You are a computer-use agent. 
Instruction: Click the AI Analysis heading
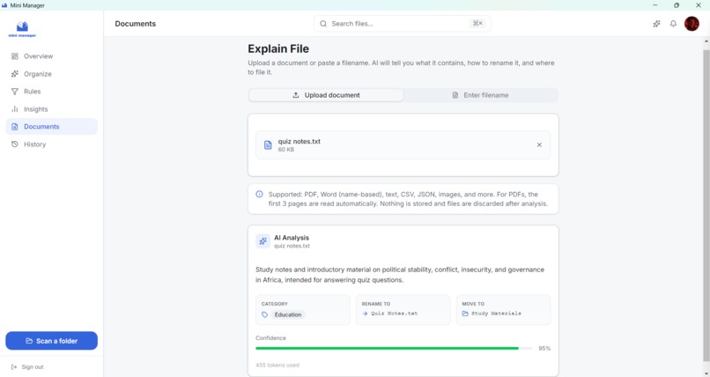(292, 238)
